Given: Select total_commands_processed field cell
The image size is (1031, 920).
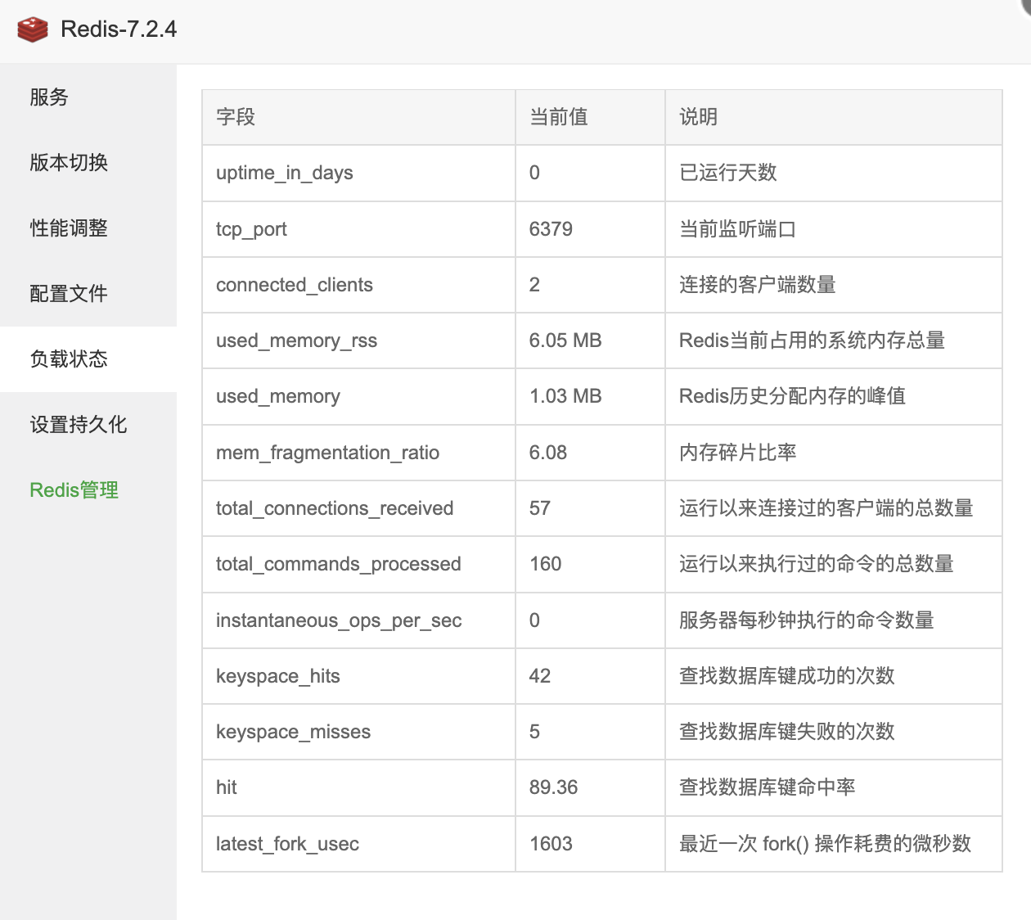Looking at the screenshot, I should pyautogui.click(x=358, y=564).
